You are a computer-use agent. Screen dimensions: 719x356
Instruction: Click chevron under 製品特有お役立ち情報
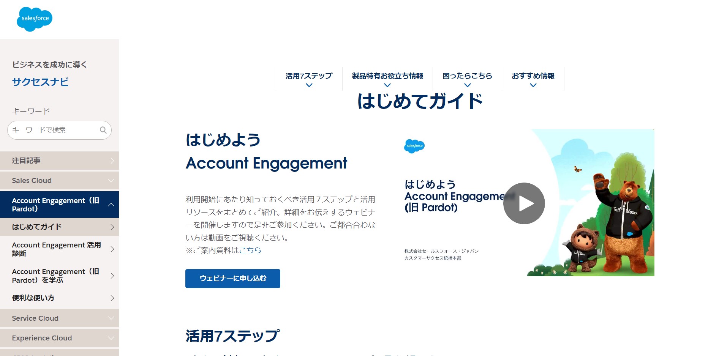(387, 85)
